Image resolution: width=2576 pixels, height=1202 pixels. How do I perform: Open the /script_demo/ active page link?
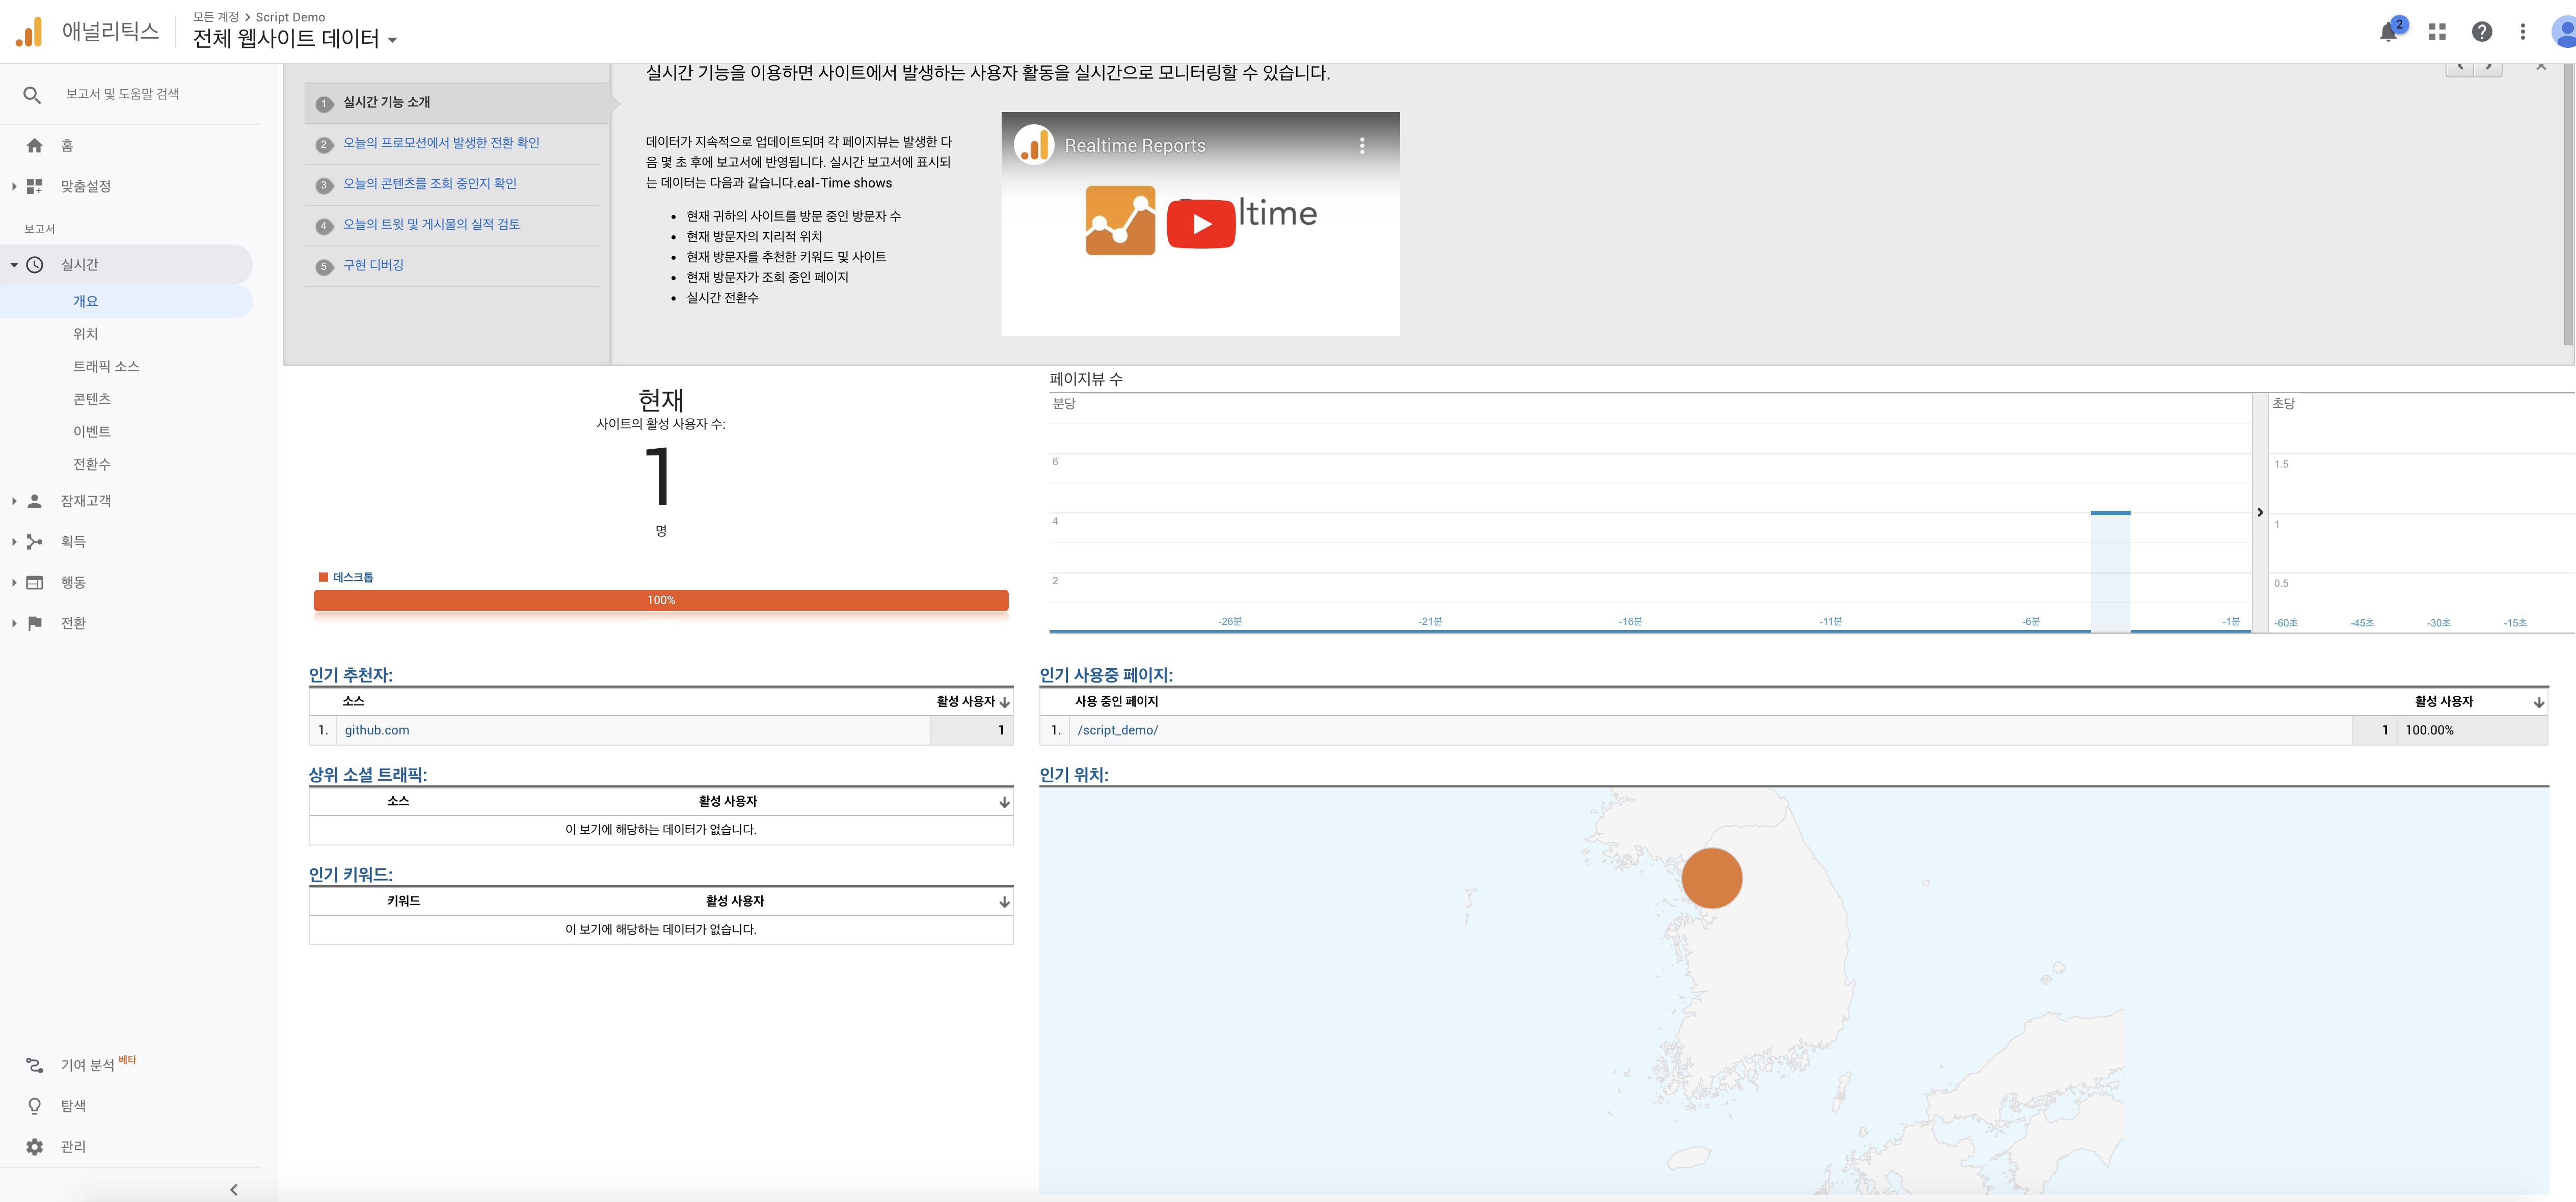(1117, 731)
